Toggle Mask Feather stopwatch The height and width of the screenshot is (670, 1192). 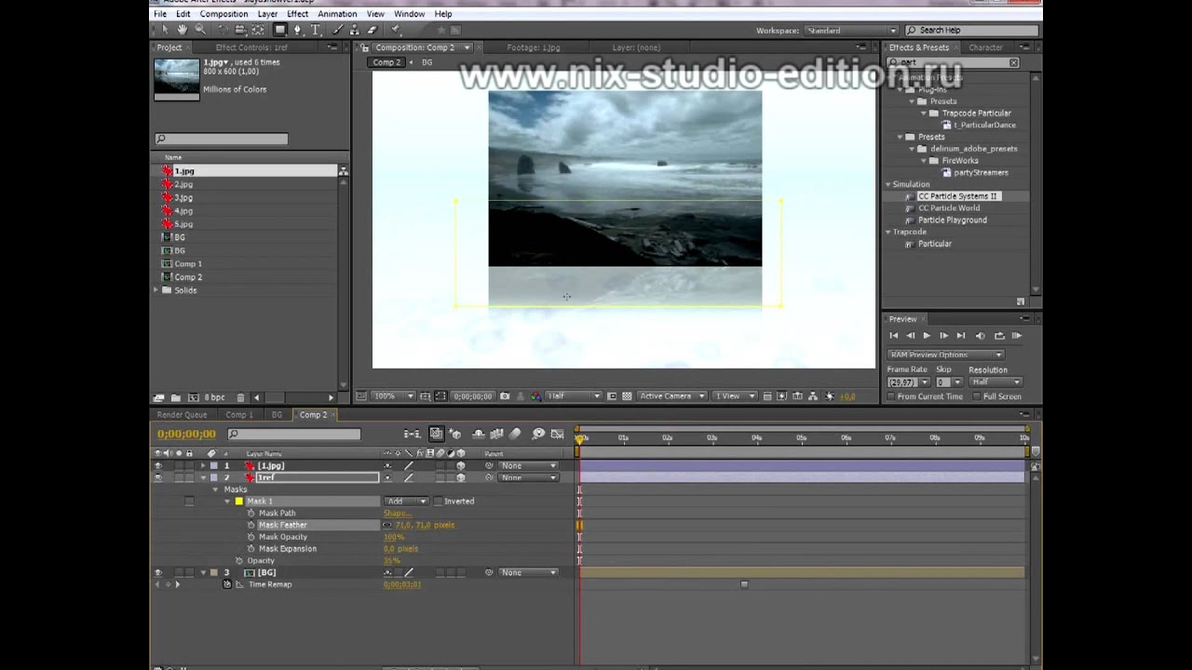pos(251,525)
